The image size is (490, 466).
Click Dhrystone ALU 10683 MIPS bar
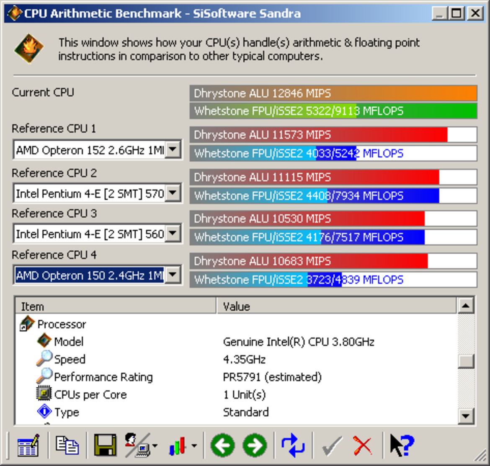click(x=333, y=261)
